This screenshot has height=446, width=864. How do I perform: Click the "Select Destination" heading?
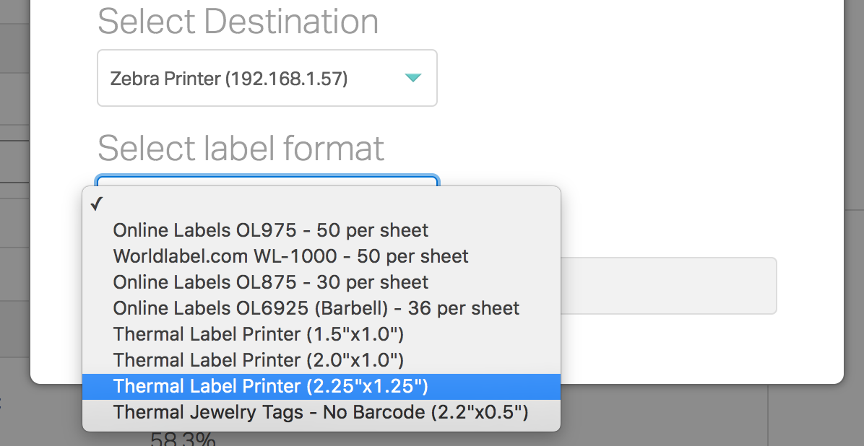click(x=238, y=22)
